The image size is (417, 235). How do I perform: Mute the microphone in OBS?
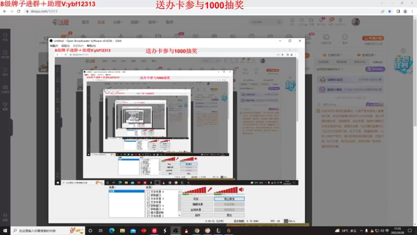coord(210,190)
